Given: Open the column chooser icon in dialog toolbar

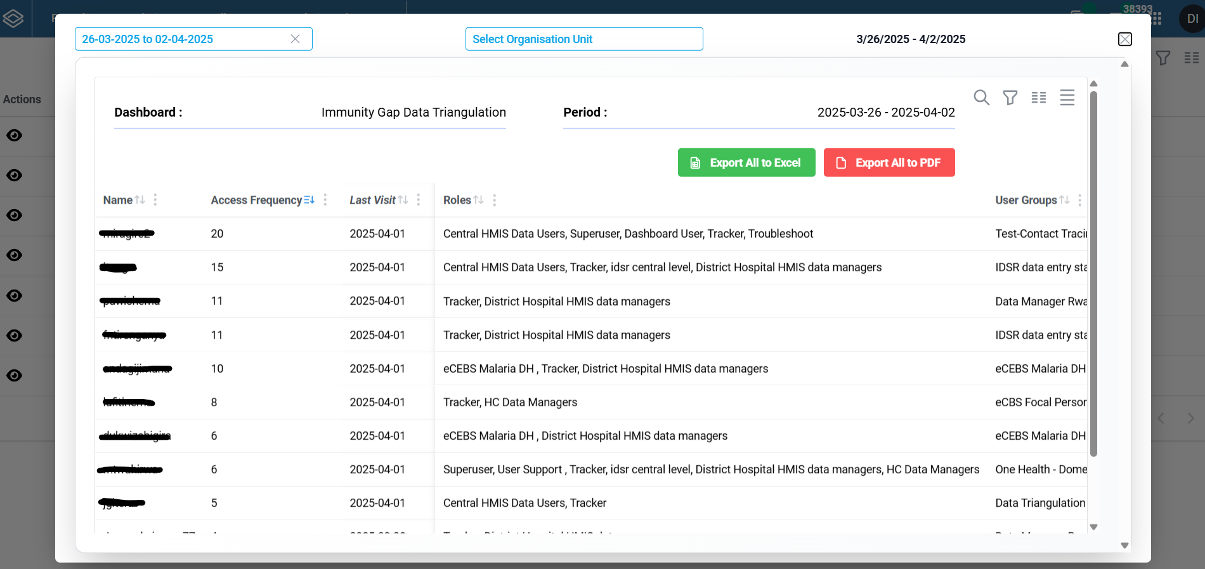Looking at the screenshot, I should click(1039, 98).
